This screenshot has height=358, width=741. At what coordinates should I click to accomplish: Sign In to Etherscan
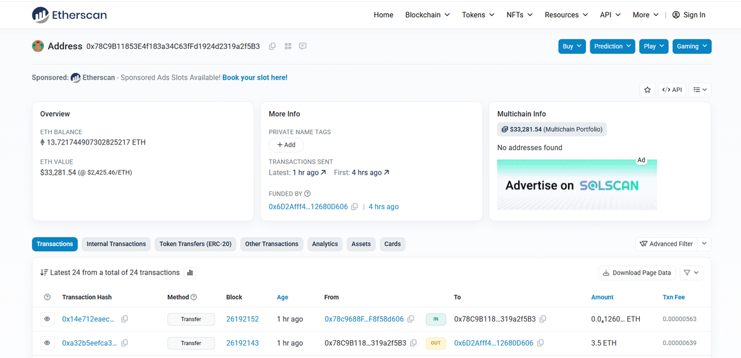point(689,15)
